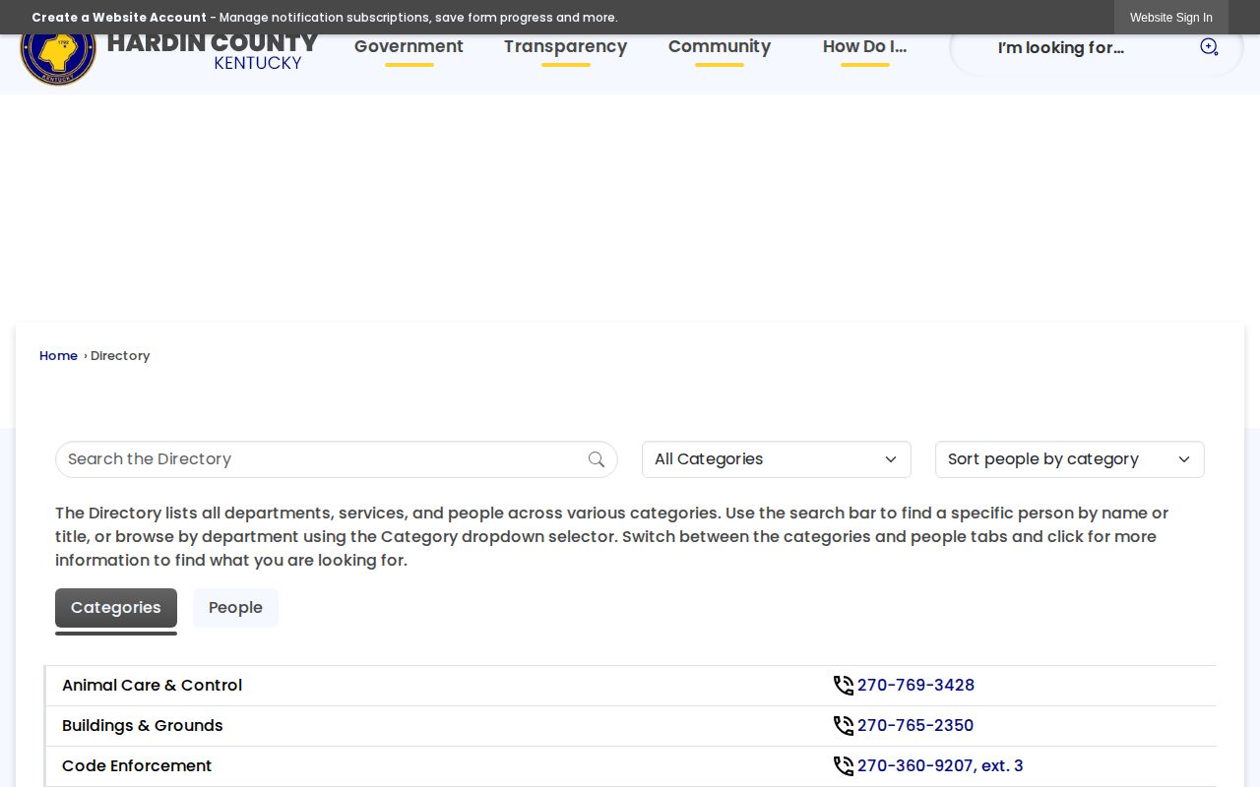
Task: Click the site search magnifier icon
Action: click(x=1209, y=46)
